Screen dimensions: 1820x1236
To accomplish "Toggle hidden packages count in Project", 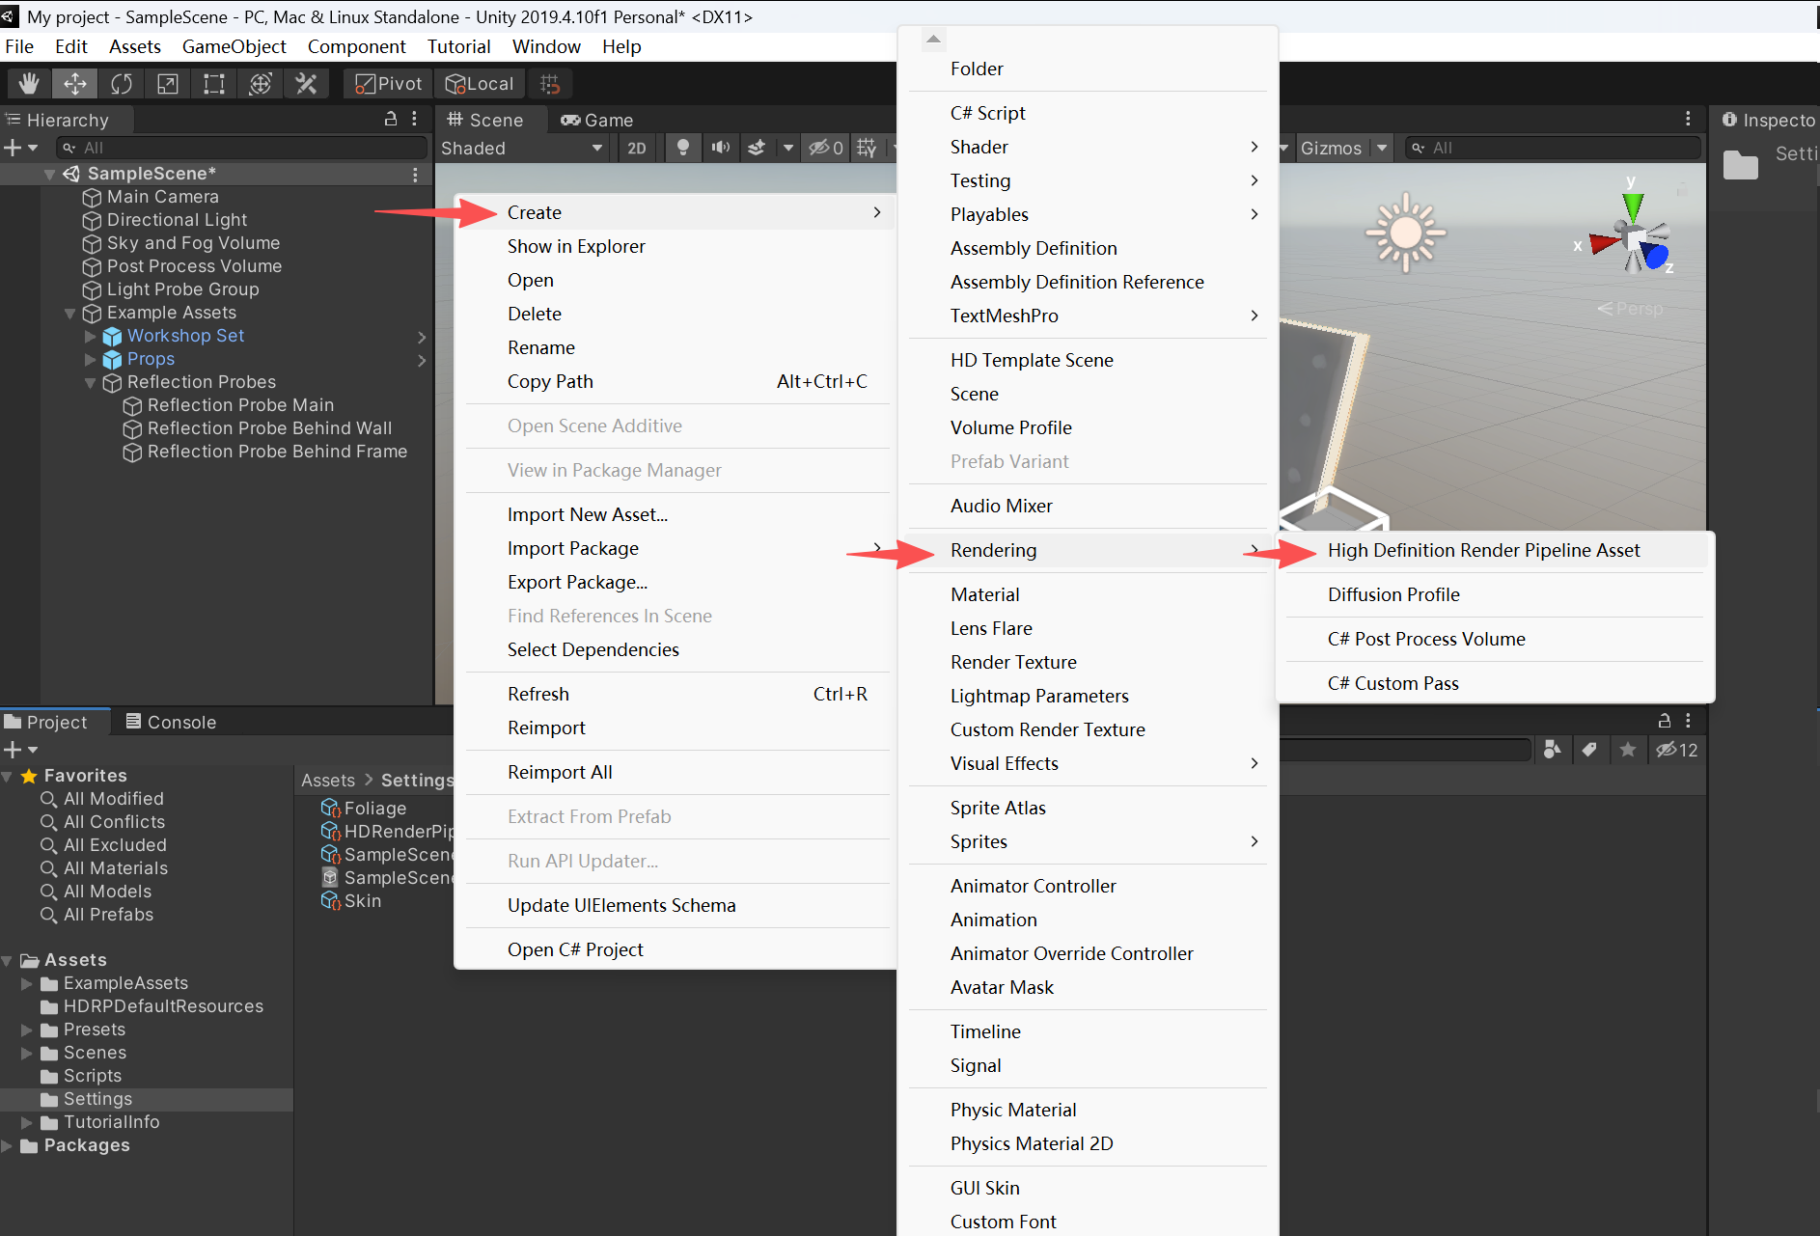I will [x=1677, y=750].
